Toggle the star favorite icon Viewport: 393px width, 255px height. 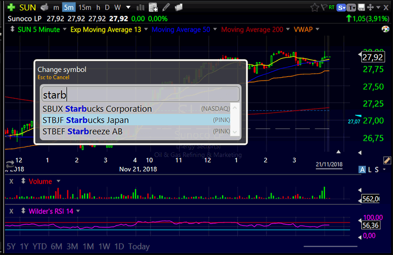pyautogui.click(x=314, y=7)
